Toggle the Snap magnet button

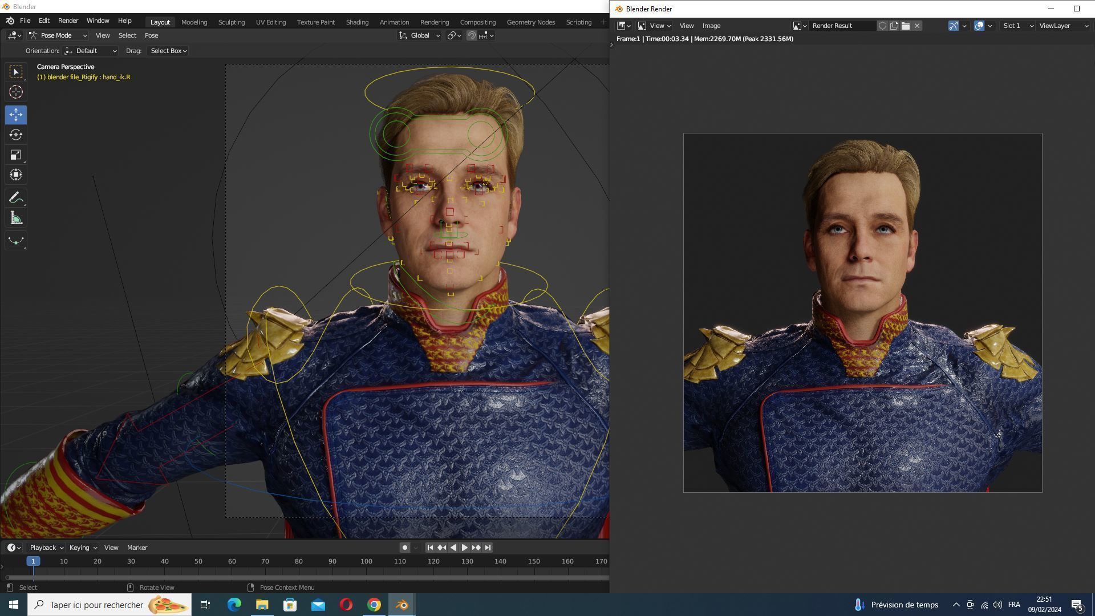pyautogui.click(x=472, y=35)
